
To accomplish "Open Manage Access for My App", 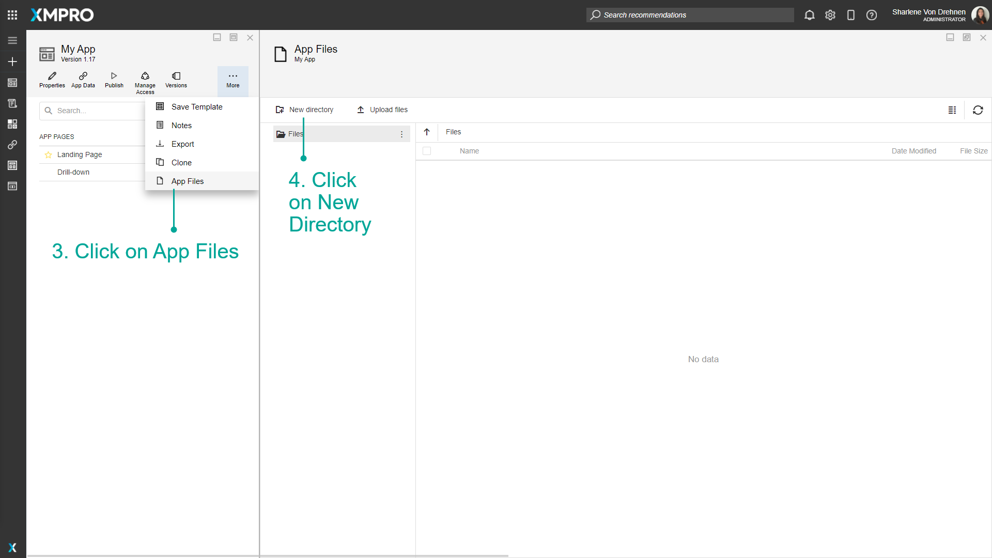I will click(x=145, y=80).
